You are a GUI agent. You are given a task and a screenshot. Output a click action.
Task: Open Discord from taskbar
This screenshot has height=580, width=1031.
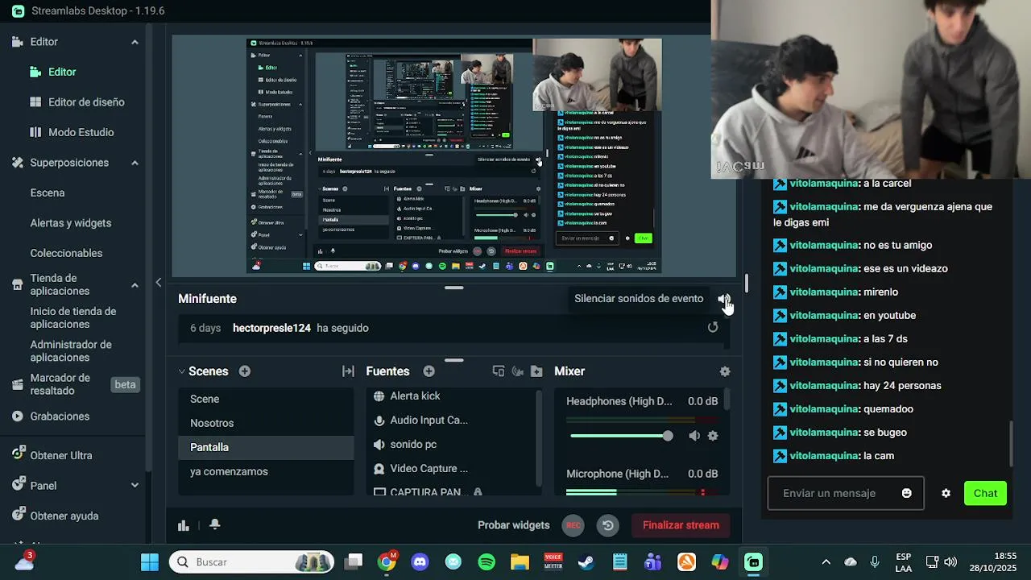[x=420, y=562]
